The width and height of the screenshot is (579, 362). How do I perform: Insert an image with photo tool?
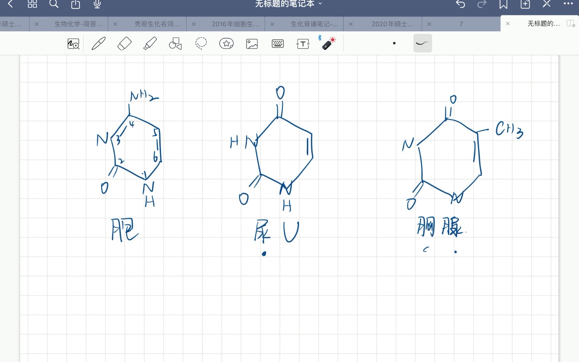[x=252, y=44]
